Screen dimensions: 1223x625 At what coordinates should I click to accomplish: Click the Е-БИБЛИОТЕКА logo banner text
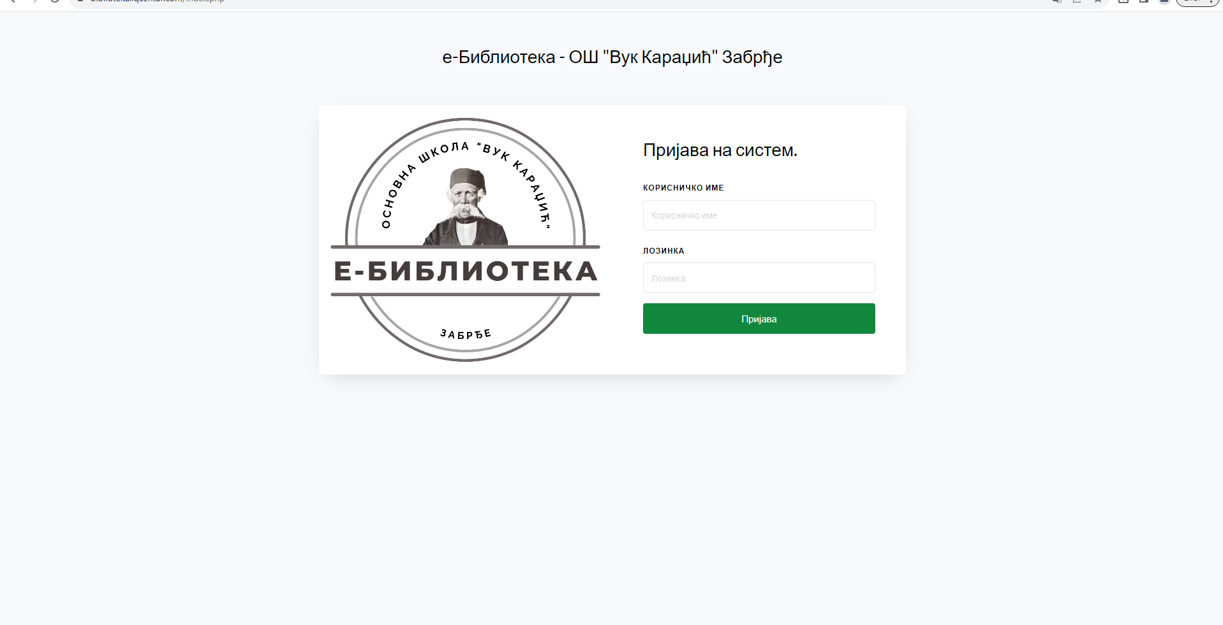point(466,271)
